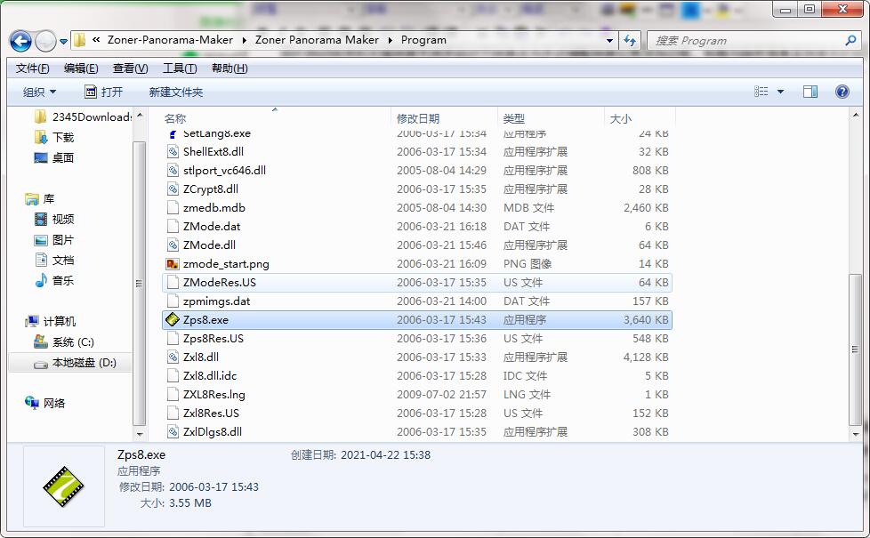Open the 文件(F) menu

33,68
